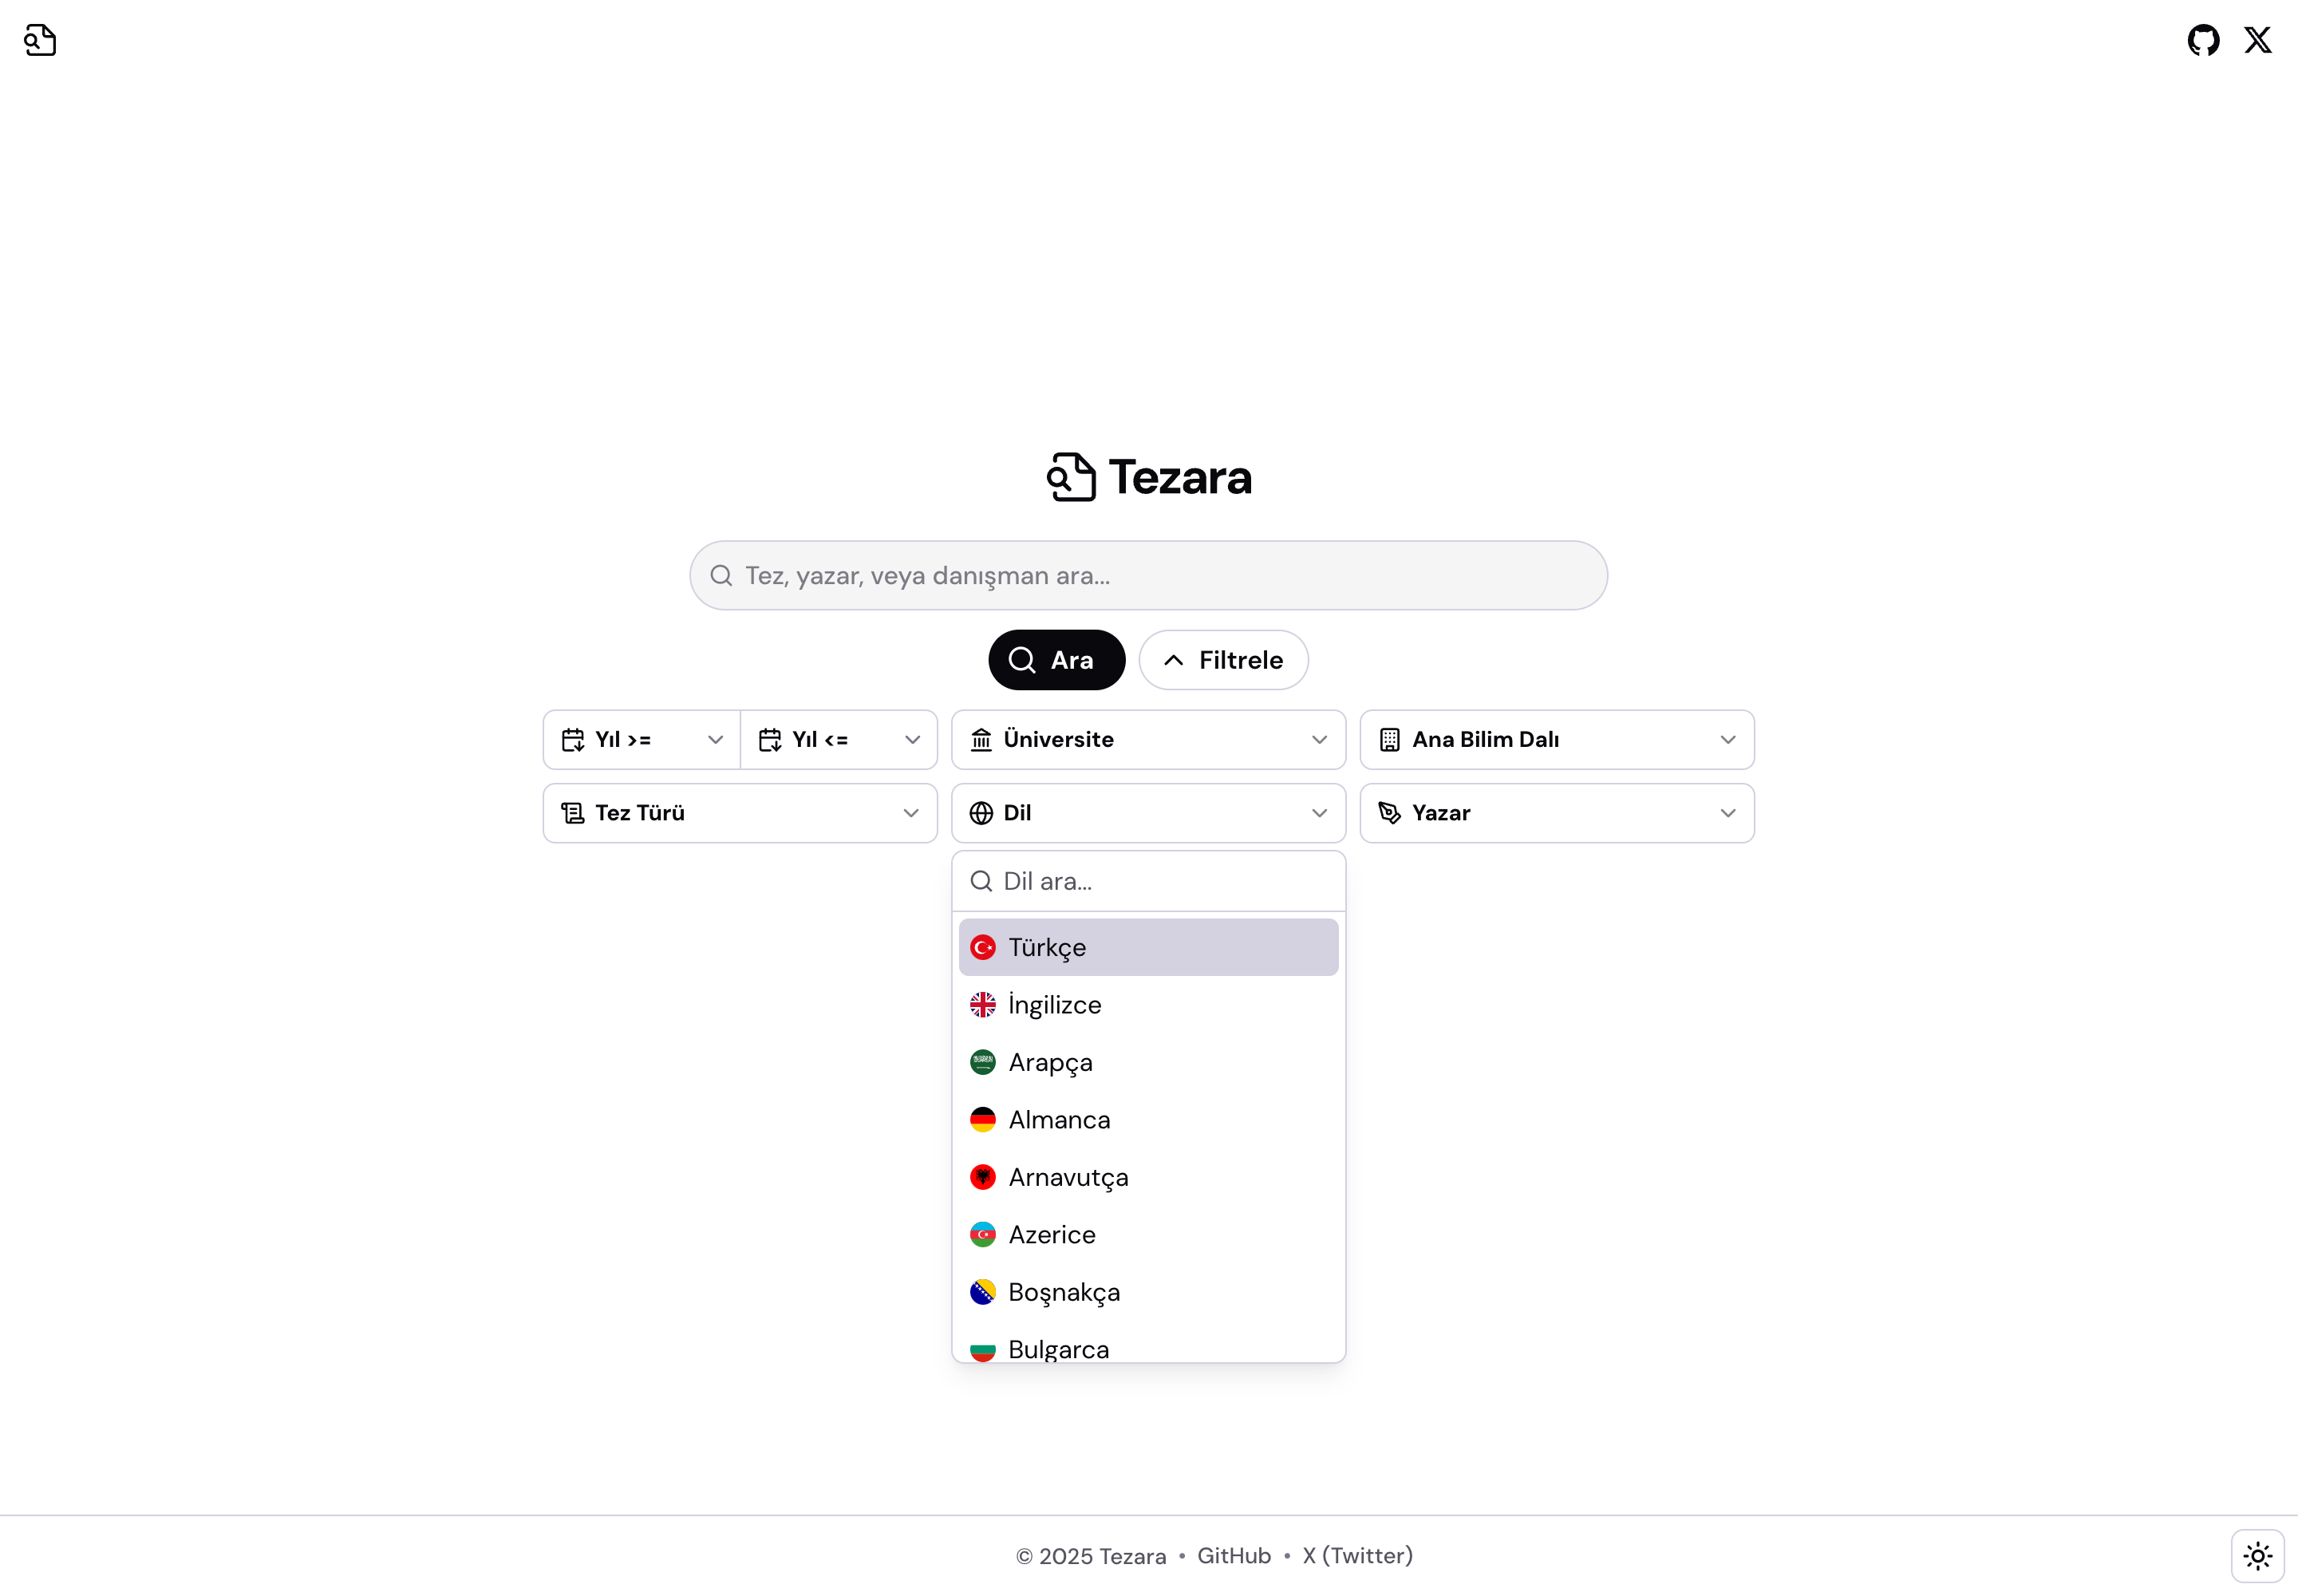
Task: Open the X (Twitter) icon in header
Action: point(2258,40)
